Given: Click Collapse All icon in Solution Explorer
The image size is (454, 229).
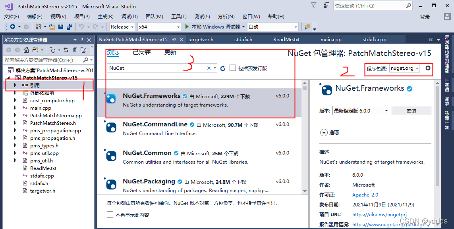Looking at the screenshot, I should pos(75,50).
